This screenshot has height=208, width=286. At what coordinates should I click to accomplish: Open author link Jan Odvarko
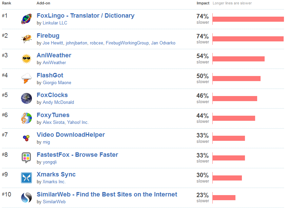pyautogui.click(x=163, y=43)
